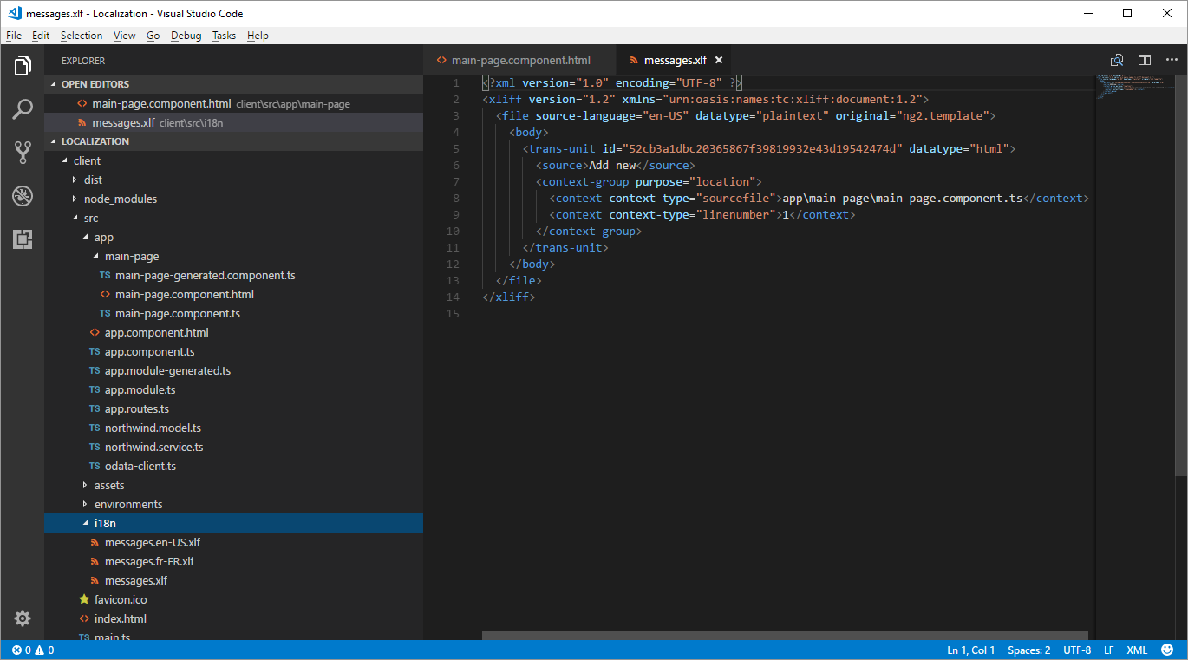
Task: Switch to main-page.component.html tab
Action: [x=519, y=60]
